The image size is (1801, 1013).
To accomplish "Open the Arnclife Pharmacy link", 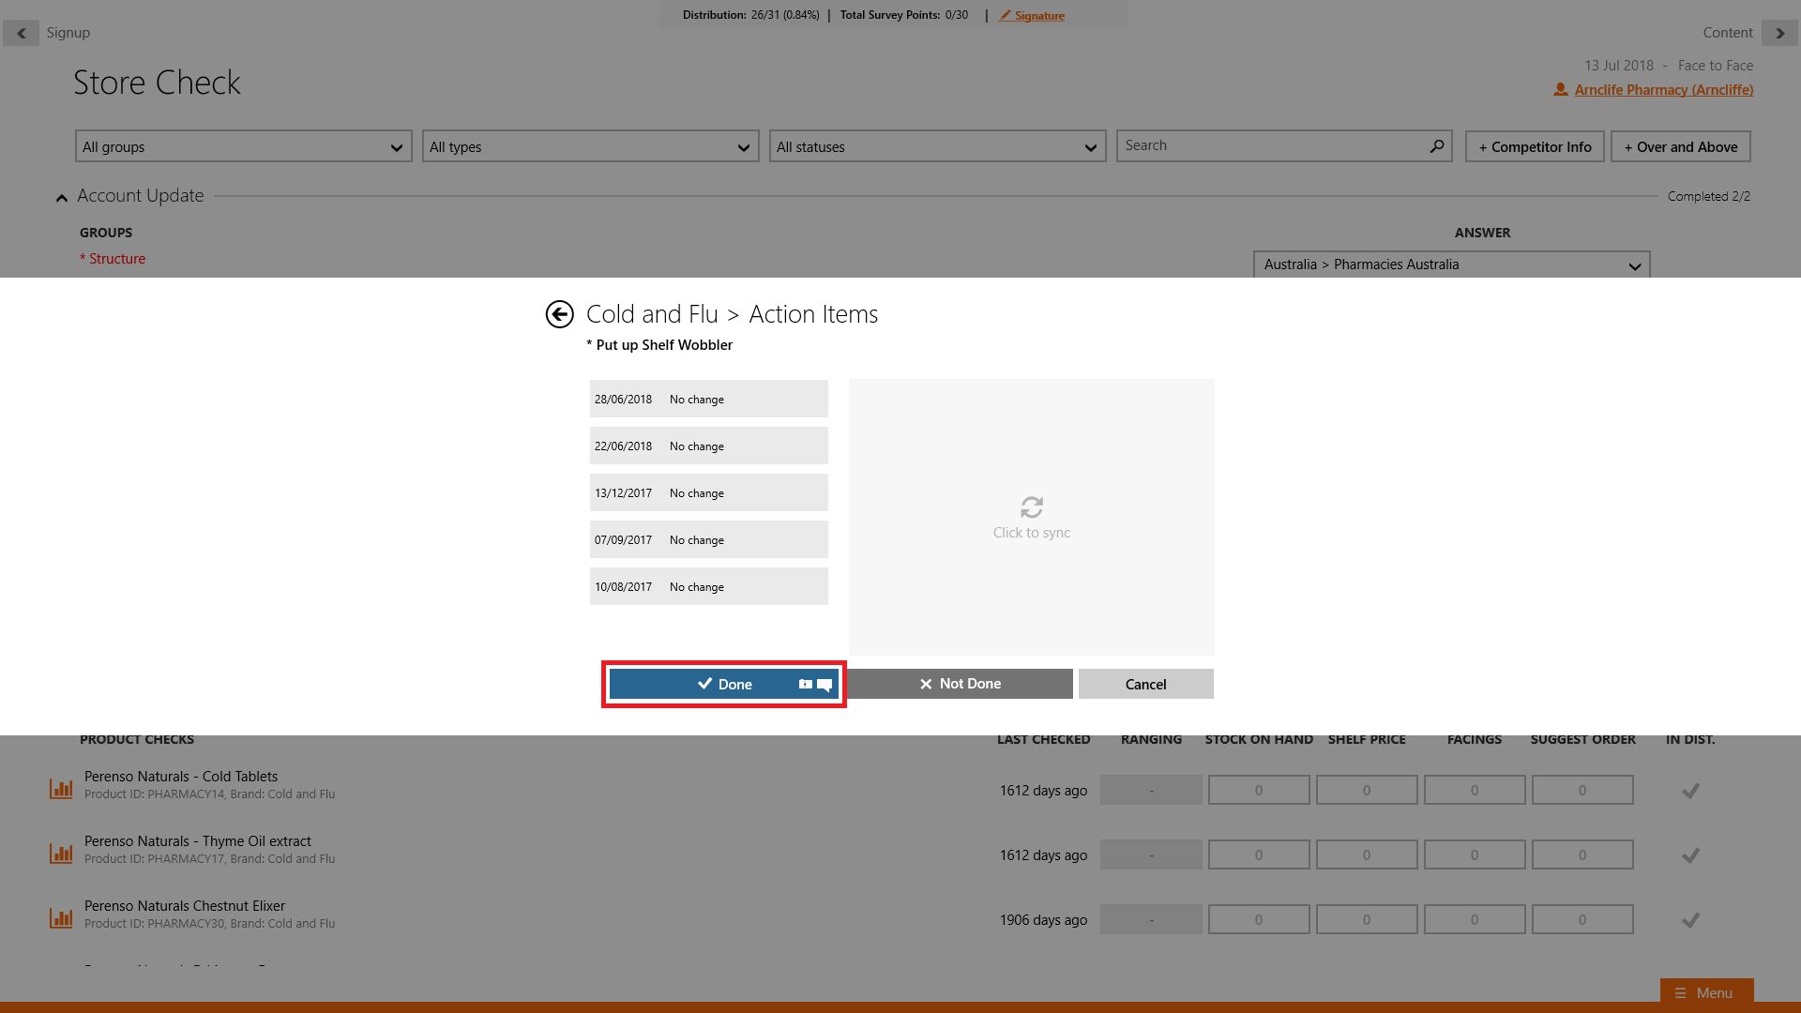I will tap(1663, 90).
